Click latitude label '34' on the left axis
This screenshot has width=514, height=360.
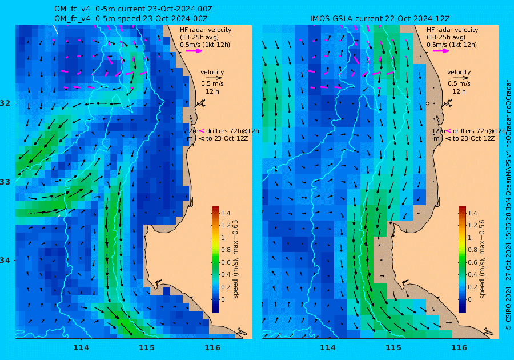5,261
